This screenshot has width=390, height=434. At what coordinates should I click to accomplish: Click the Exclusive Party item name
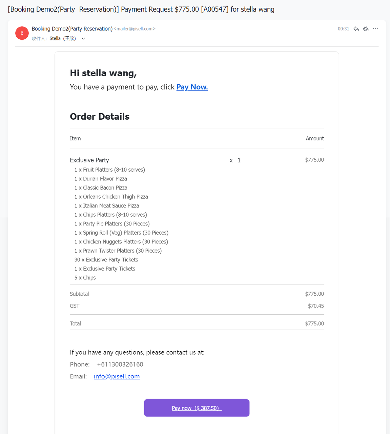point(89,160)
